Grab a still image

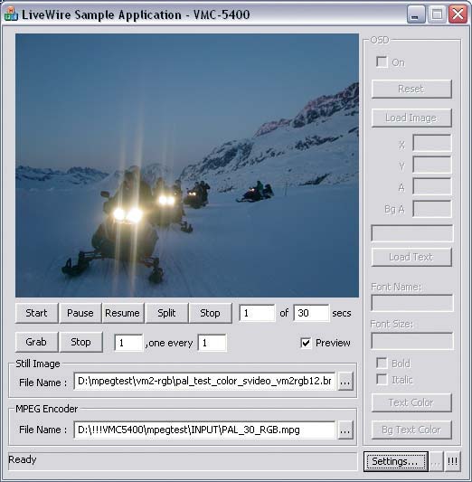36,342
